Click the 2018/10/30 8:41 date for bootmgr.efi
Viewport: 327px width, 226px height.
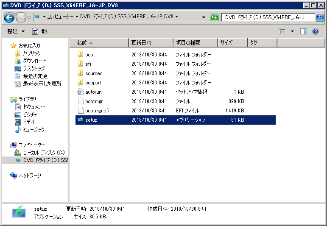pos(149,111)
